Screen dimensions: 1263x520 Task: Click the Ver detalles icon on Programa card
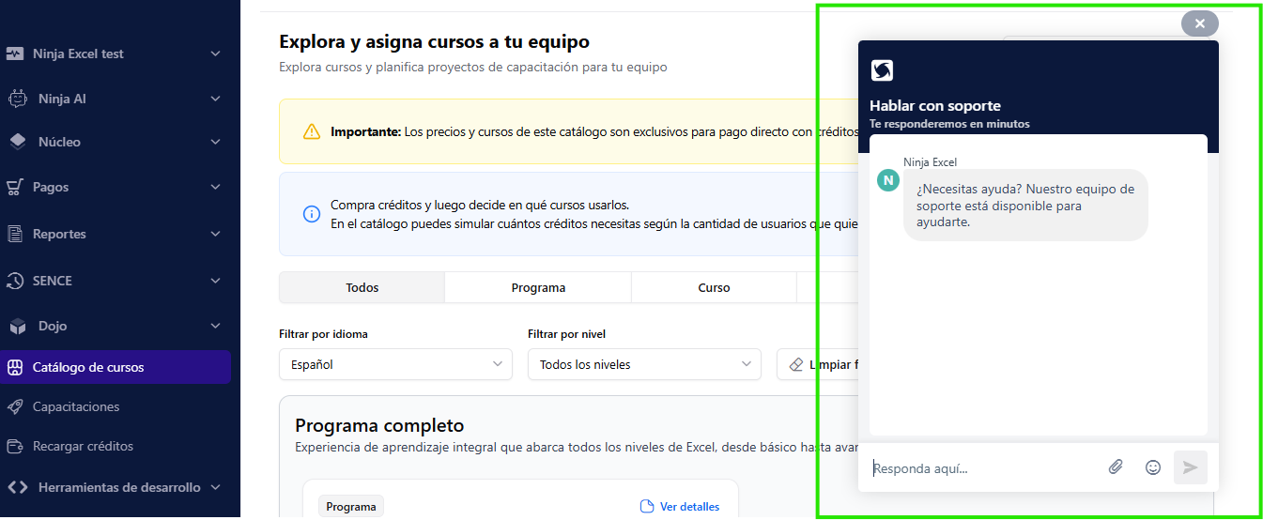(x=646, y=506)
